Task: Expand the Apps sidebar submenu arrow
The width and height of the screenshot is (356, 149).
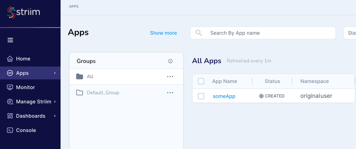Action: click(x=55, y=73)
